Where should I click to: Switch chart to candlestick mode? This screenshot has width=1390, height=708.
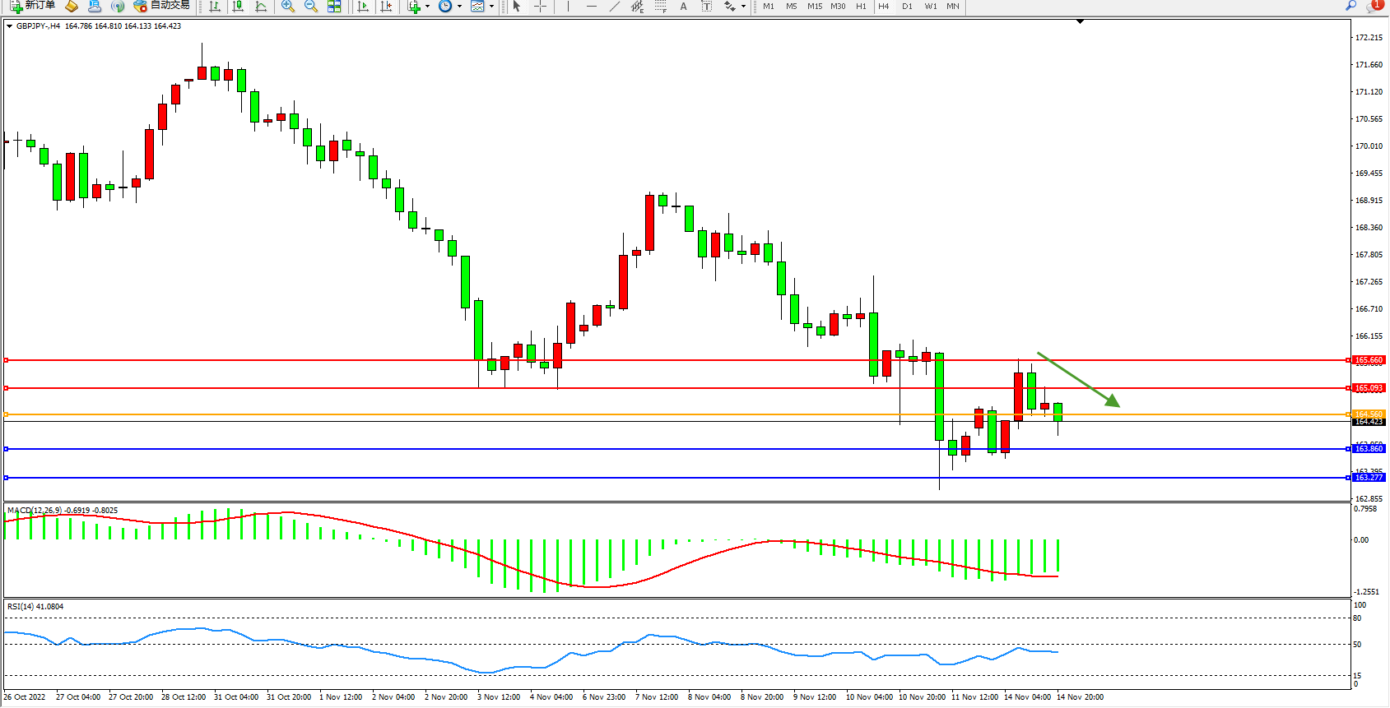click(x=238, y=7)
